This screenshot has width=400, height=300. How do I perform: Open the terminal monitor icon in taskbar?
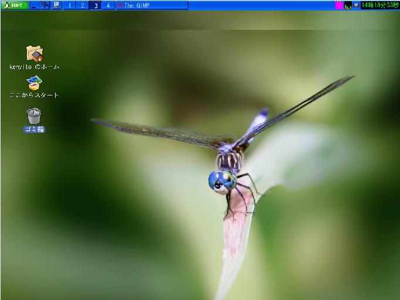point(56,5)
